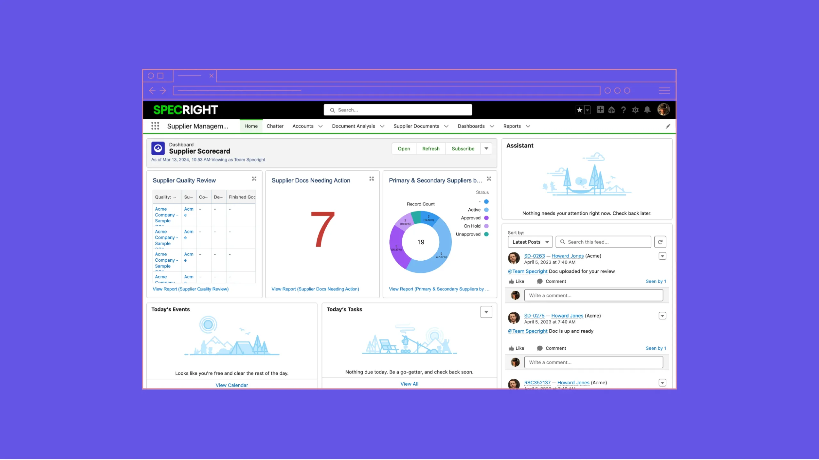Click the View Calendar link

232,385
